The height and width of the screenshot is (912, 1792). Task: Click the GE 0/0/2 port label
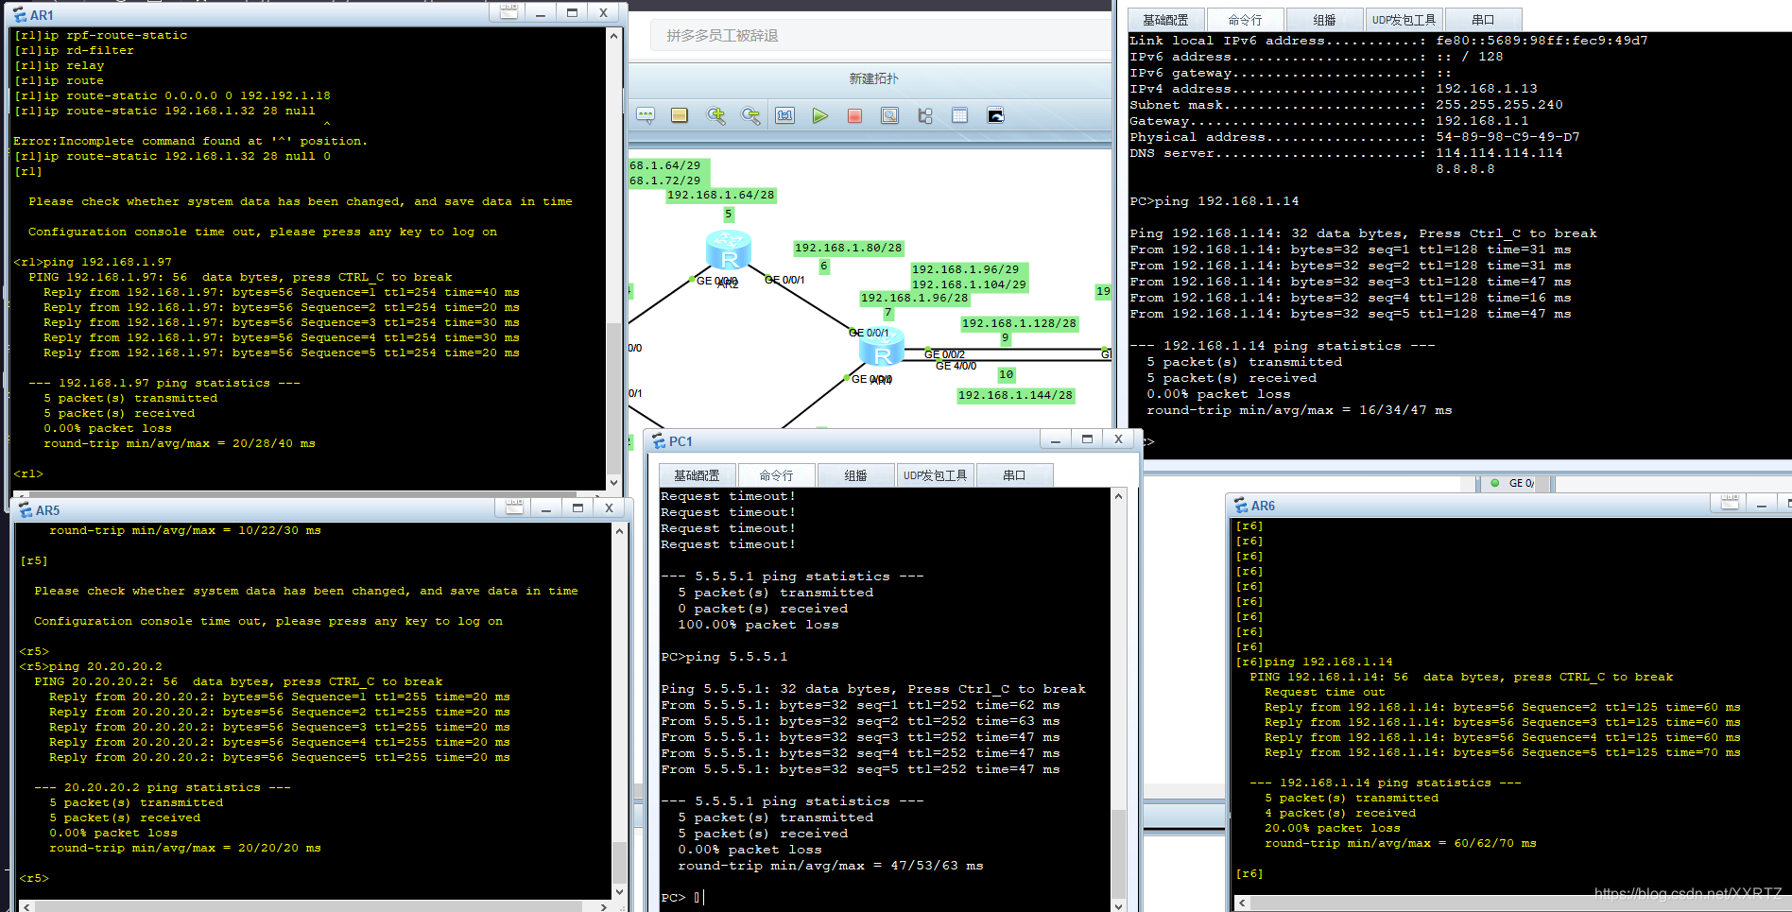[944, 354]
